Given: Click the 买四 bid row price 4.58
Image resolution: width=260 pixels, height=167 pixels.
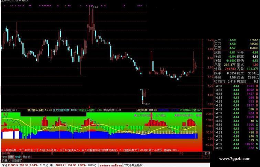Looking at the screenshot, I should 232,44.
